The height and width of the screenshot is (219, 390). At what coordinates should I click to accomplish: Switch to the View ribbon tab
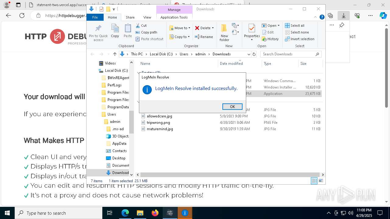click(147, 17)
